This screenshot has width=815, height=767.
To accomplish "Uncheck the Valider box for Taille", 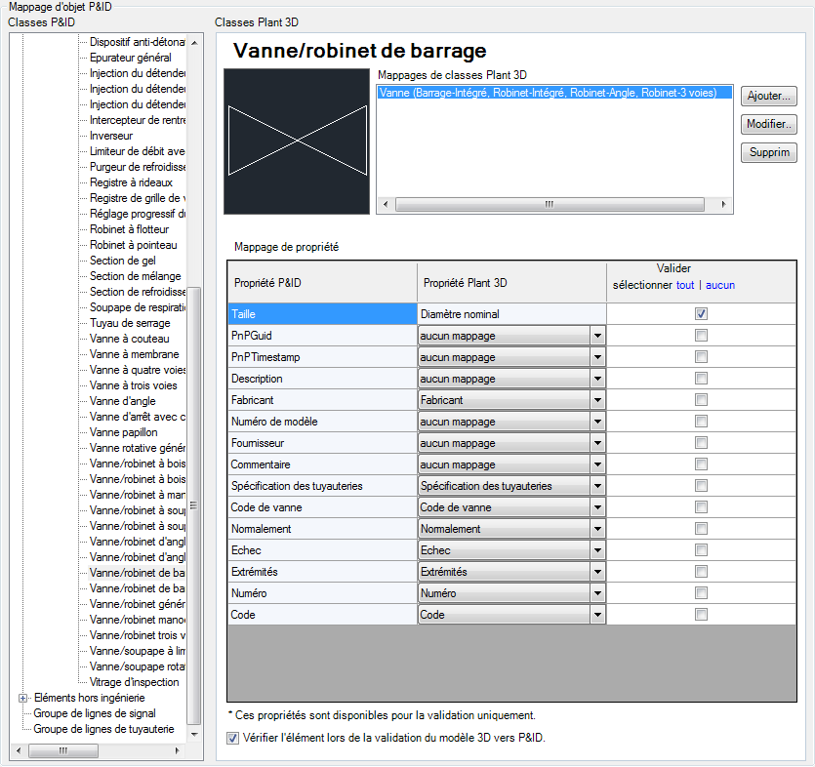I will pos(701,313).
